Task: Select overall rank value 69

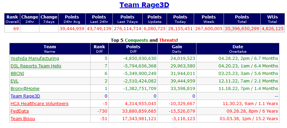Action: [16, 29]
